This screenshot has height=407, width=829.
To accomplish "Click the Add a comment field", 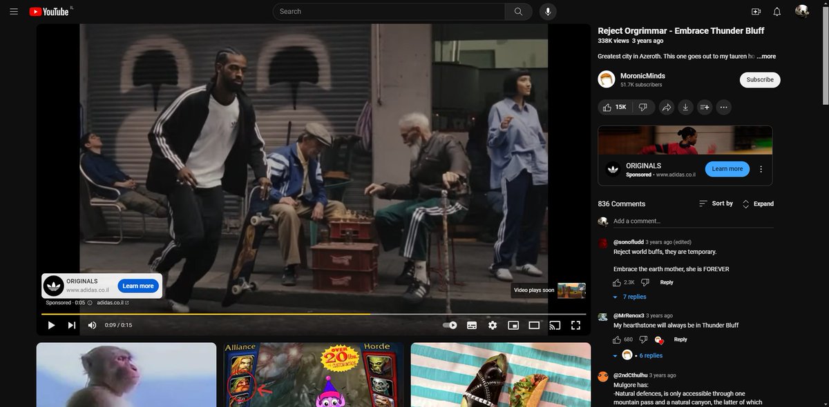I will coord(693,221).
